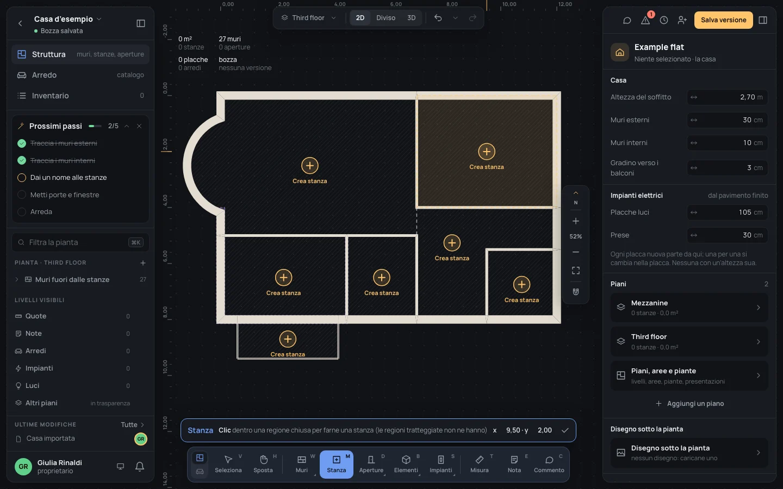Choose the Elementi tool
The height and width of the screenshot is (489, 783).
406,465
